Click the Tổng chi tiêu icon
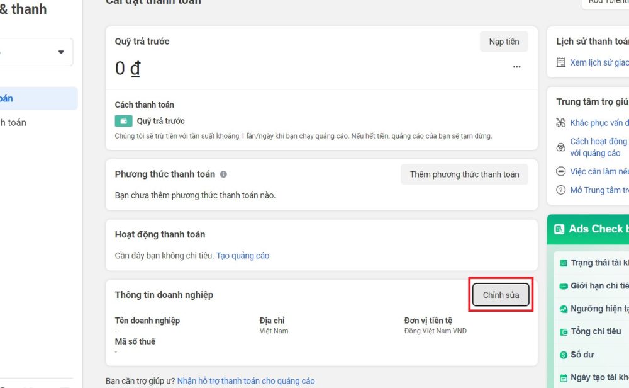This screenshot has height=388, width=629. coord(564,332)
